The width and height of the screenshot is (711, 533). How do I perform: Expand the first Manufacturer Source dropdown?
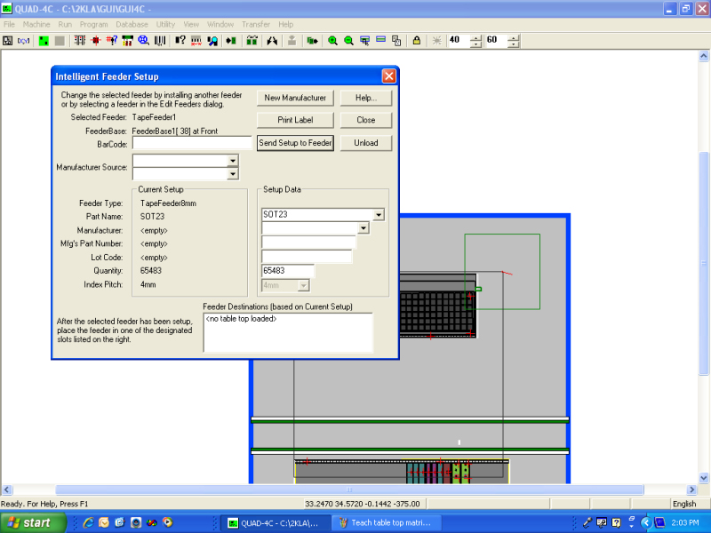coord(233,161)
